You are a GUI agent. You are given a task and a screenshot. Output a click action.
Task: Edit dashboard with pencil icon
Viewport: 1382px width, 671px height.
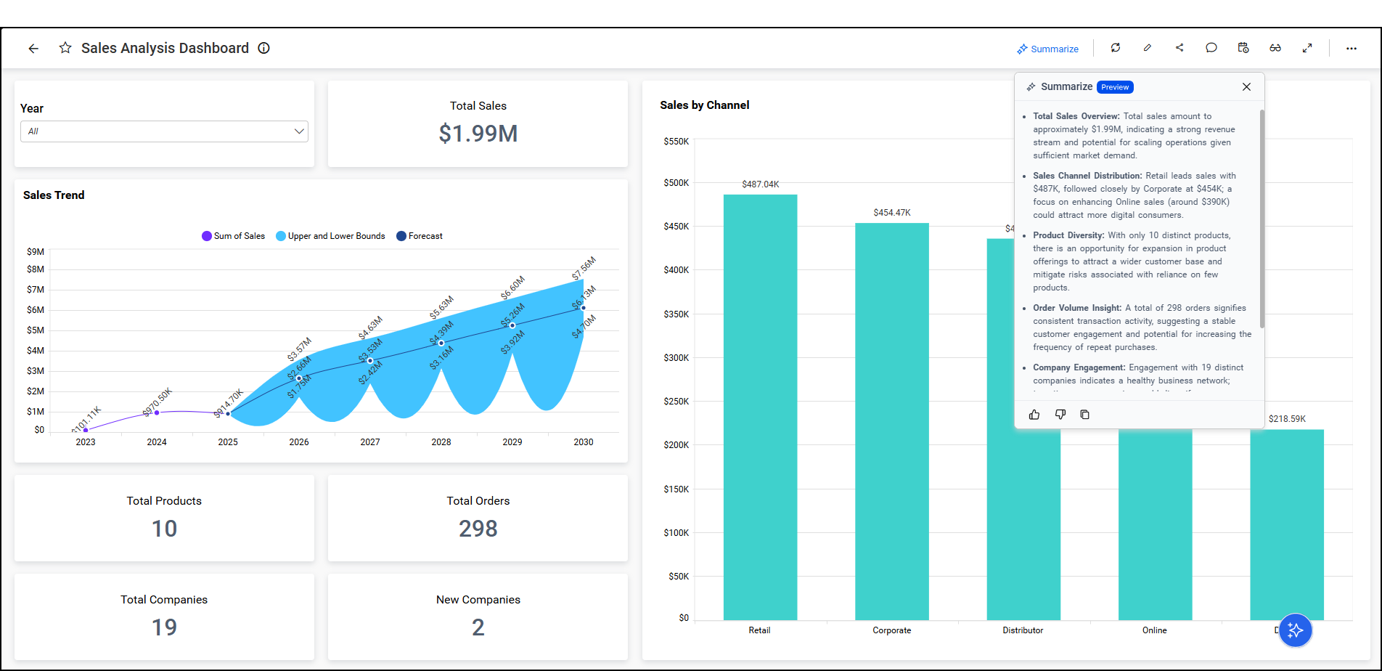coord(1148,48)
